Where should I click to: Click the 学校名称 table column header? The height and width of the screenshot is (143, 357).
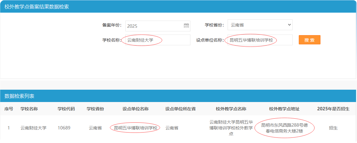(x=29, y=109)
